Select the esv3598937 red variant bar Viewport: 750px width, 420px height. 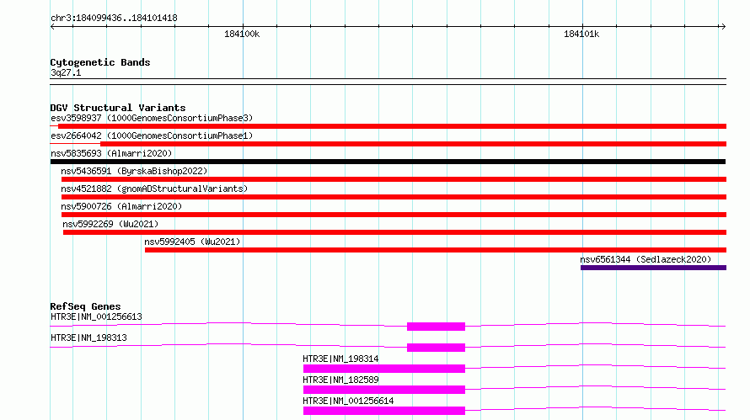(x=392, y=126)
